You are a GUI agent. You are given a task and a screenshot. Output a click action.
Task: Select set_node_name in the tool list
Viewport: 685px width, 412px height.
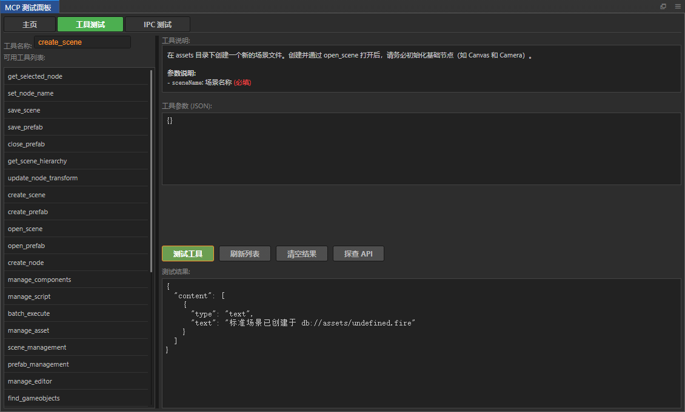pyautogui.click(x=76, y=93)
